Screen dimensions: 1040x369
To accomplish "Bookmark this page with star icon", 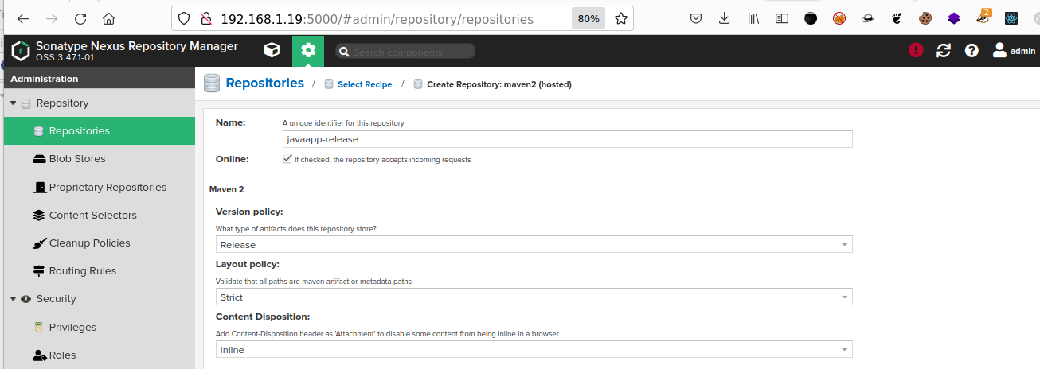I will (621, 18).
